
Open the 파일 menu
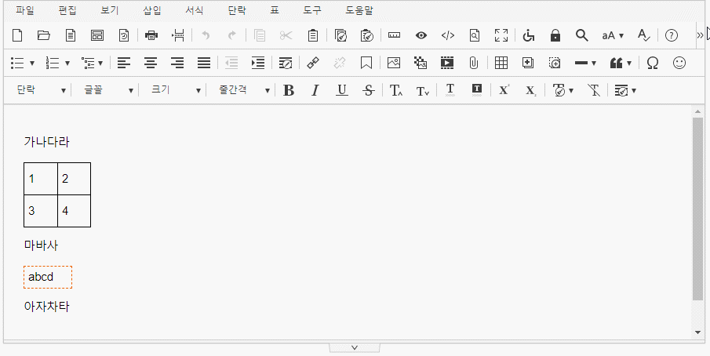(25, 11)
